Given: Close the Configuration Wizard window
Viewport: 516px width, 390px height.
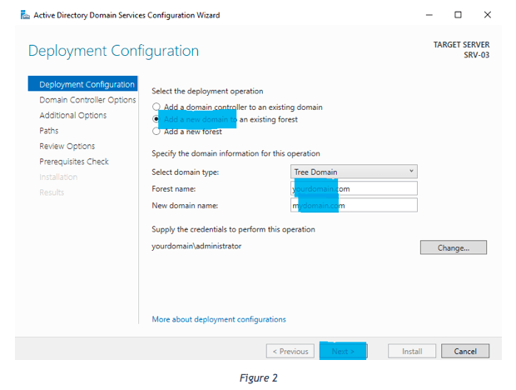Looking at the screenshot, I should point(488,15).
